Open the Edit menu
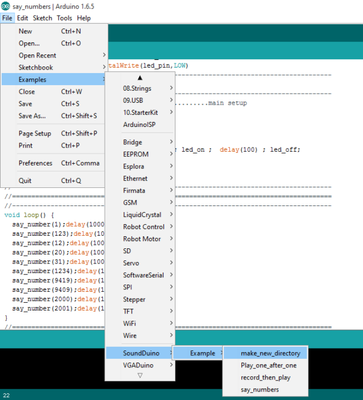The width and height of the screenshot is (363, 400). point(22,18)
